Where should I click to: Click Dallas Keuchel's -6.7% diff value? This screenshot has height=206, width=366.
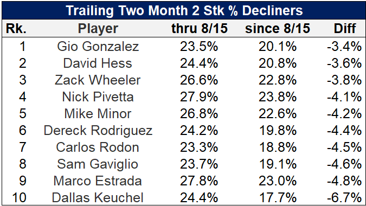point(344,198)
